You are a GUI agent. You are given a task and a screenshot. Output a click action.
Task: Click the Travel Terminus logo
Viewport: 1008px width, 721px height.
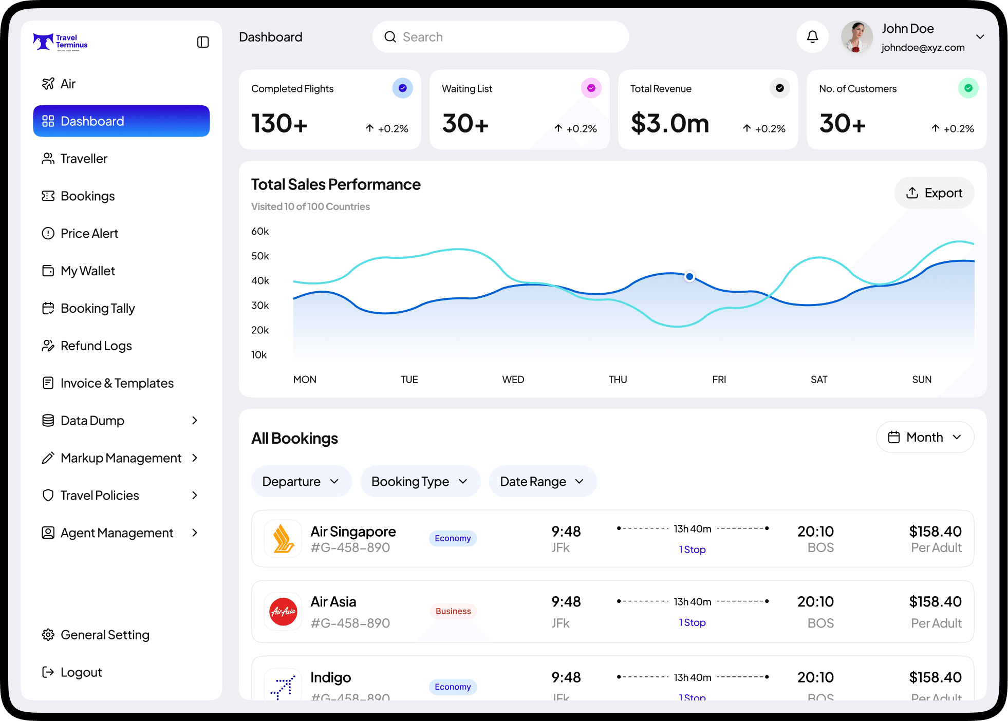coord(60,42)
